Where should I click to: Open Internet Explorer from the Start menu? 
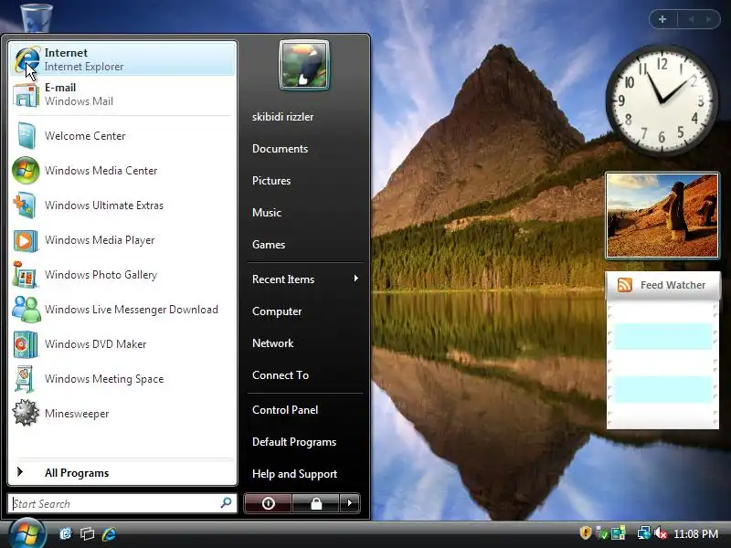tap(122, 59)
